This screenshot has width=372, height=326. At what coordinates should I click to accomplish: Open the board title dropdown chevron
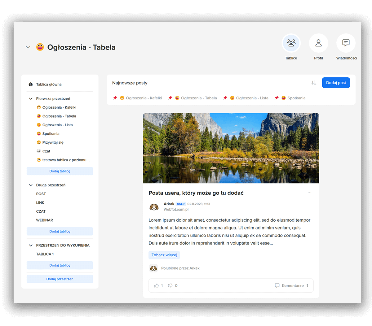(x=28, y=47)
